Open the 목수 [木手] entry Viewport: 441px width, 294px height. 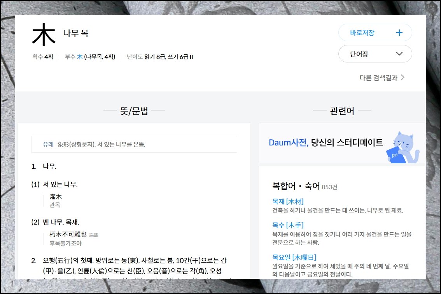coord(288,225)
